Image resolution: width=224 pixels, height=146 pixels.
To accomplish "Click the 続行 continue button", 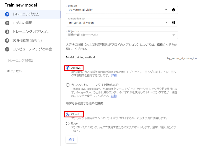I will pos(71,140).
